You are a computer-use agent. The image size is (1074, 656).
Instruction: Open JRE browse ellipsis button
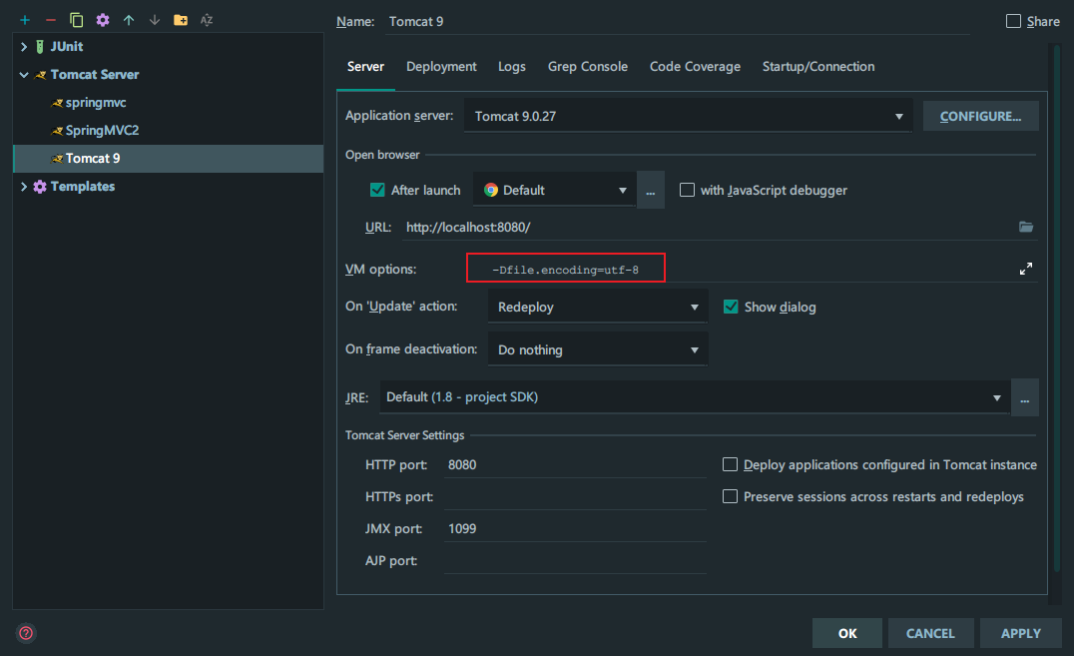coord(1025,397)
